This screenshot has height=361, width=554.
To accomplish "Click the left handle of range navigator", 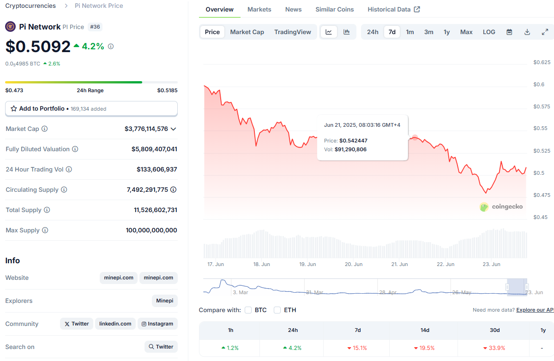I will pyautogui.click(x=507, y=287).
